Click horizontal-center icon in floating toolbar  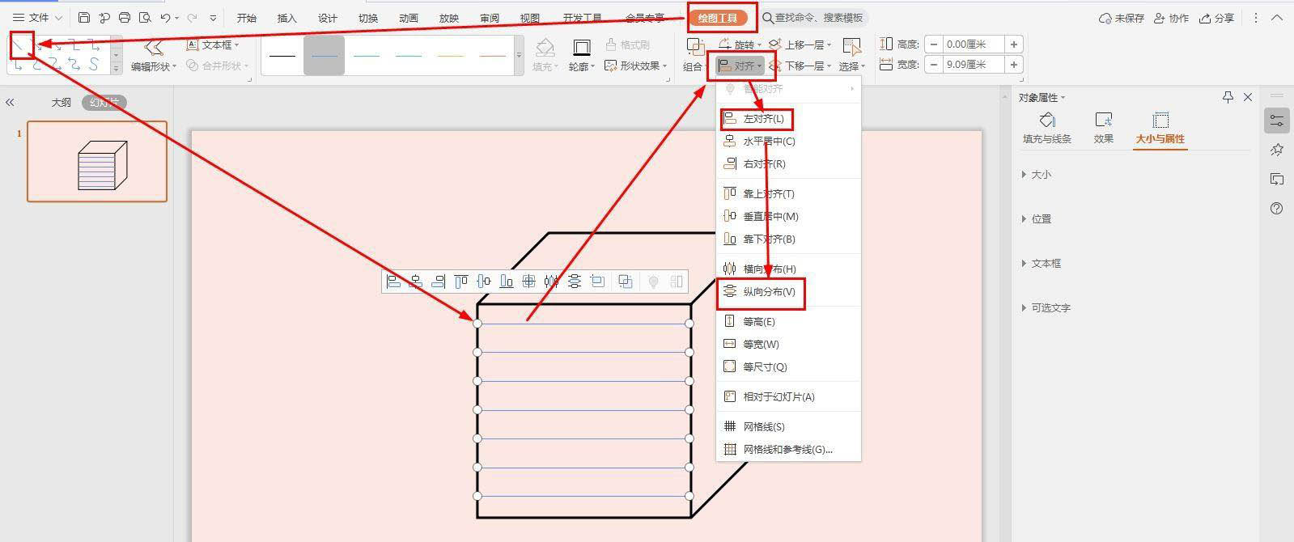(x=416, y=282)
